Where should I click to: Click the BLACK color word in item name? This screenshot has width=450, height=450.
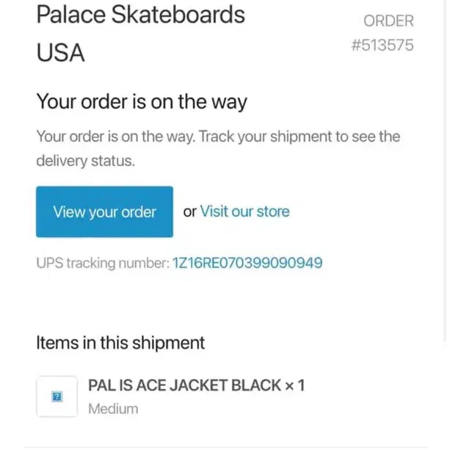tap(256, 385)
